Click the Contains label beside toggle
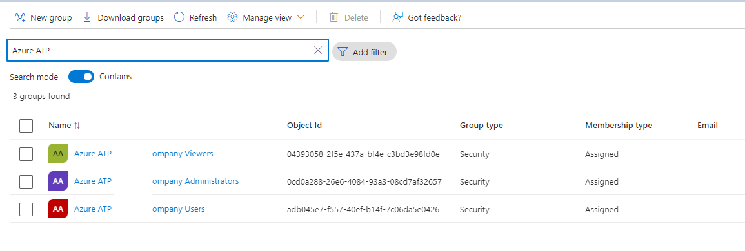Viewport: 745px width, 251px height. (115, 77)
